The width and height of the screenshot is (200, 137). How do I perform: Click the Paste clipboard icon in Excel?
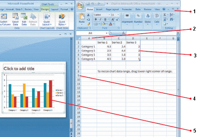click(82, 17)
